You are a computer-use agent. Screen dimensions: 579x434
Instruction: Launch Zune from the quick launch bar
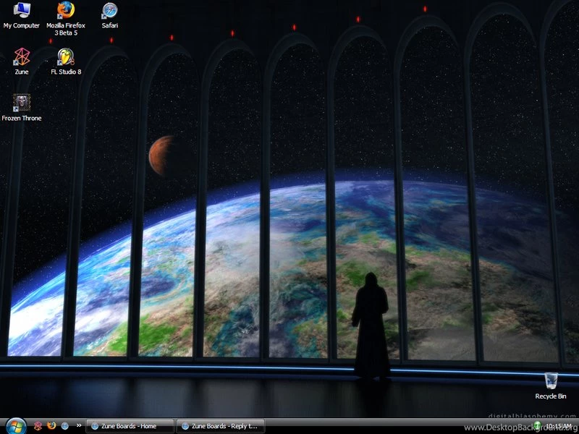39,426
